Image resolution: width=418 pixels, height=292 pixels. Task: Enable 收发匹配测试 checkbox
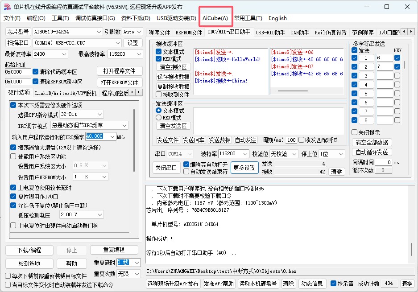[x=302, y=140]
